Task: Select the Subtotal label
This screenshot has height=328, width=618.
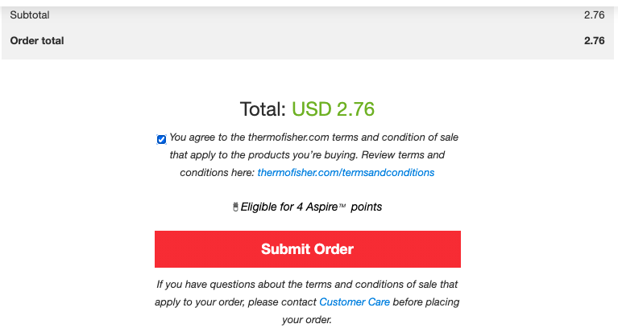Action: 30,15
